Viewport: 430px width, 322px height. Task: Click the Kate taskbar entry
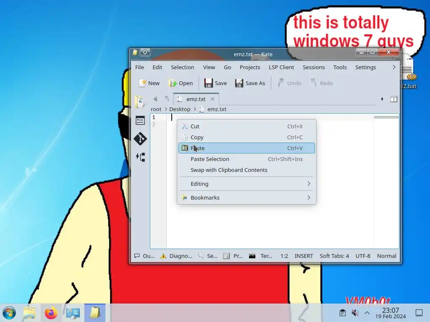94,313
